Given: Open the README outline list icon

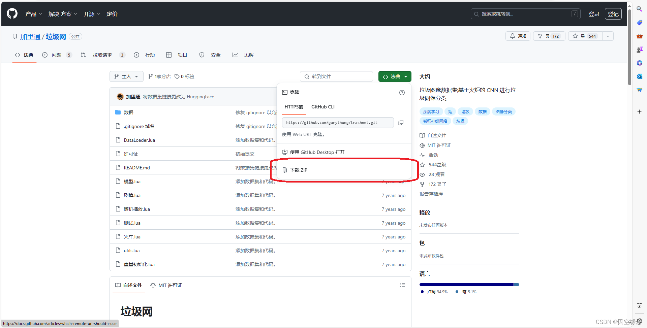Looking at the screenshot, I should click(x=402, y=285).
